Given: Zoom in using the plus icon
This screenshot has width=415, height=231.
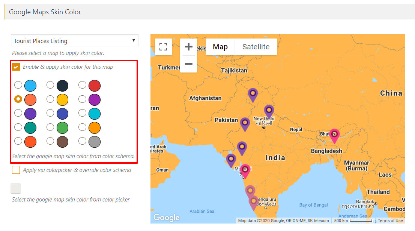Looking at the screenshot, I should (x=189, y=46).
